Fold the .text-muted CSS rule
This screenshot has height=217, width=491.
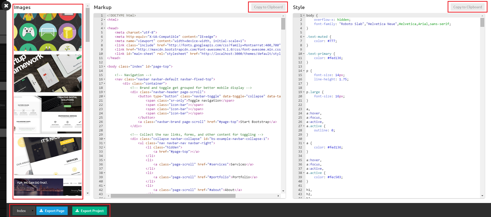304,37
